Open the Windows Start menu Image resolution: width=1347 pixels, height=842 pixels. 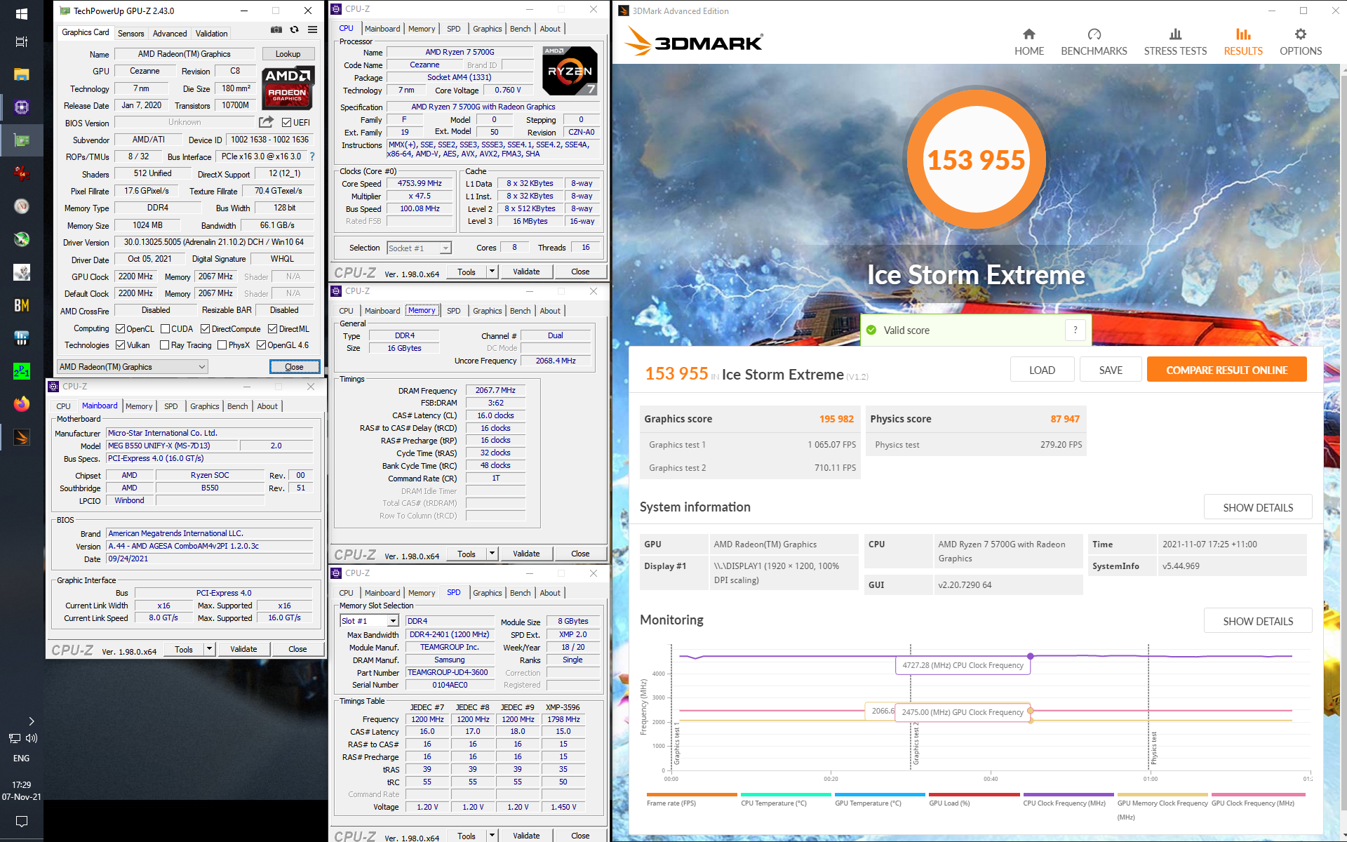22,13
